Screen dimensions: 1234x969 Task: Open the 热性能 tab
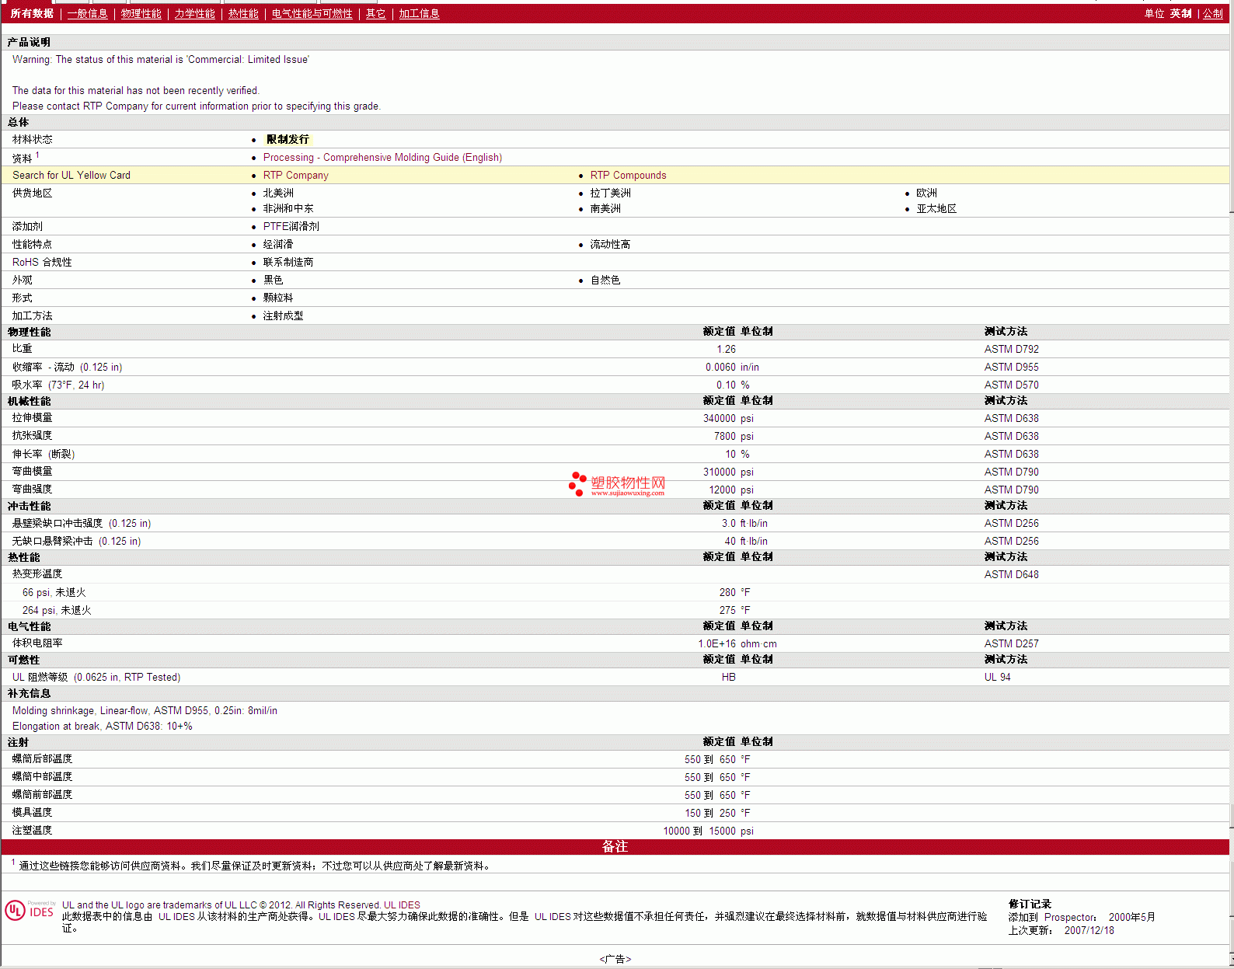click(x=243, y=14)
